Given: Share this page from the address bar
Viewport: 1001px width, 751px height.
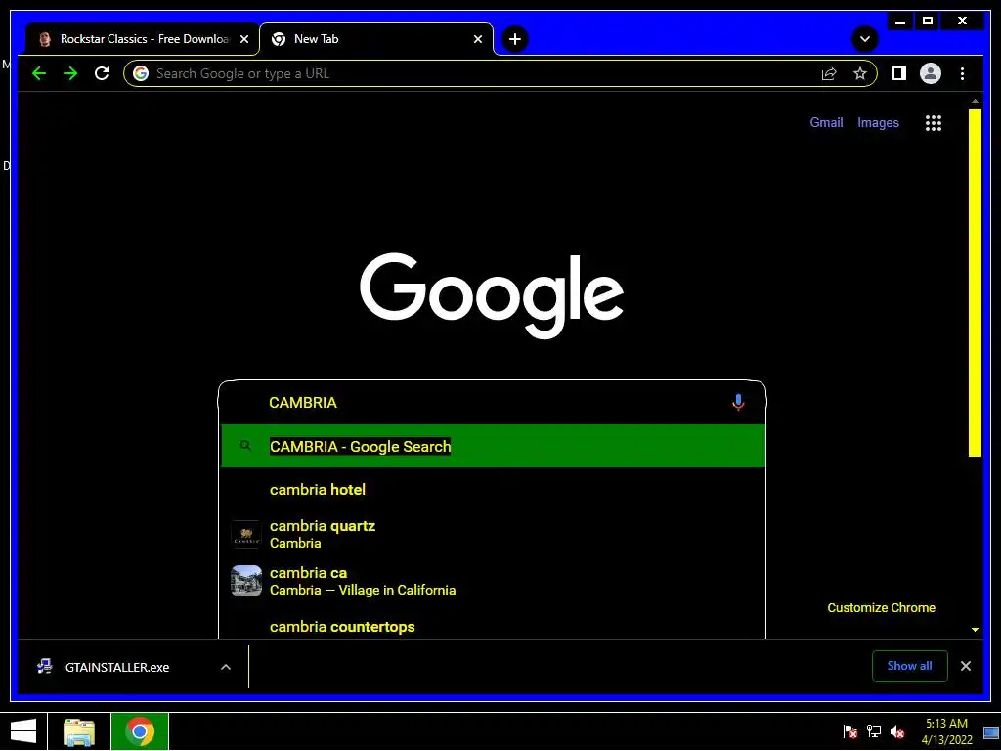Looking at the screenshot, I should click(x=829, y=73).
